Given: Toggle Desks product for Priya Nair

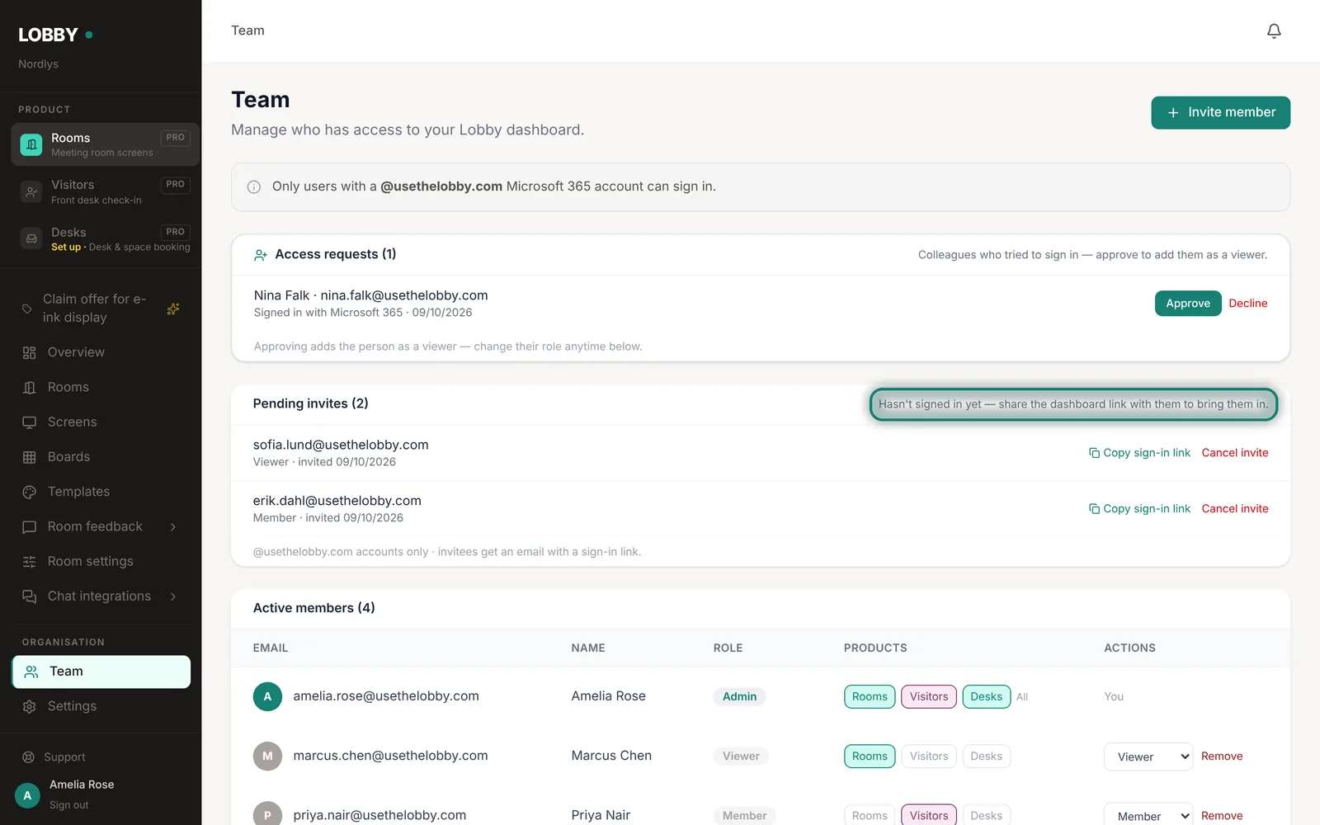Looking at the screenshot, I should [x=986, y=815].
